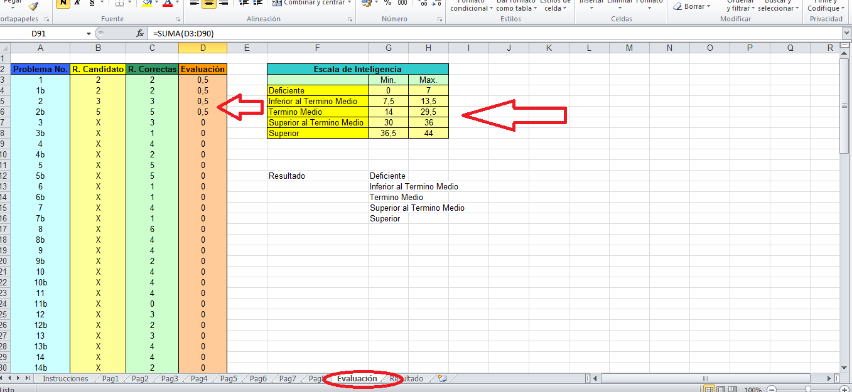This screenshot has height=392, width=852.
Task: Align cell text to the left
Action: [x=195, y=3]
